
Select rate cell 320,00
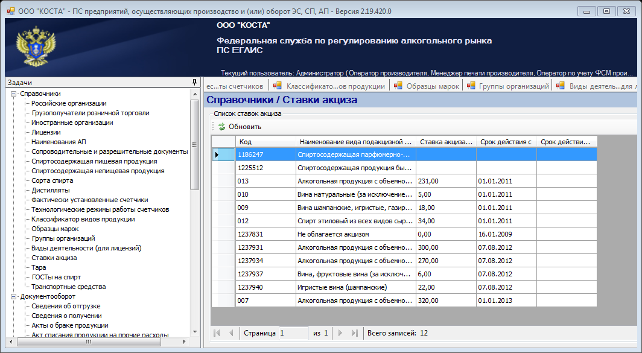[x=446, y=301]
